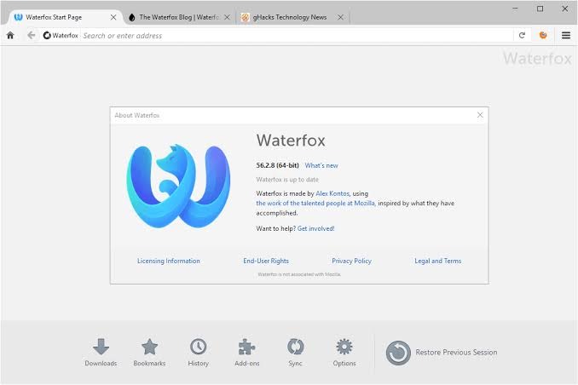Open the Alex Kontos link
This screenshot has height=385, width=578.
[332, 193]
